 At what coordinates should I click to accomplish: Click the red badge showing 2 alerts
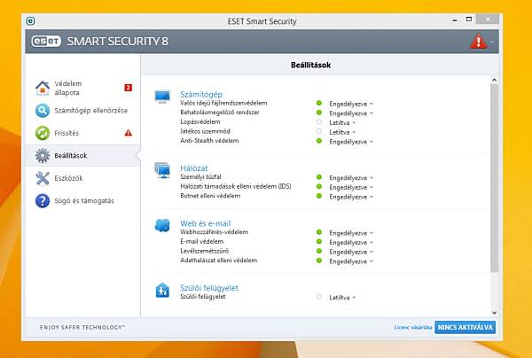(x=128, y=88)
